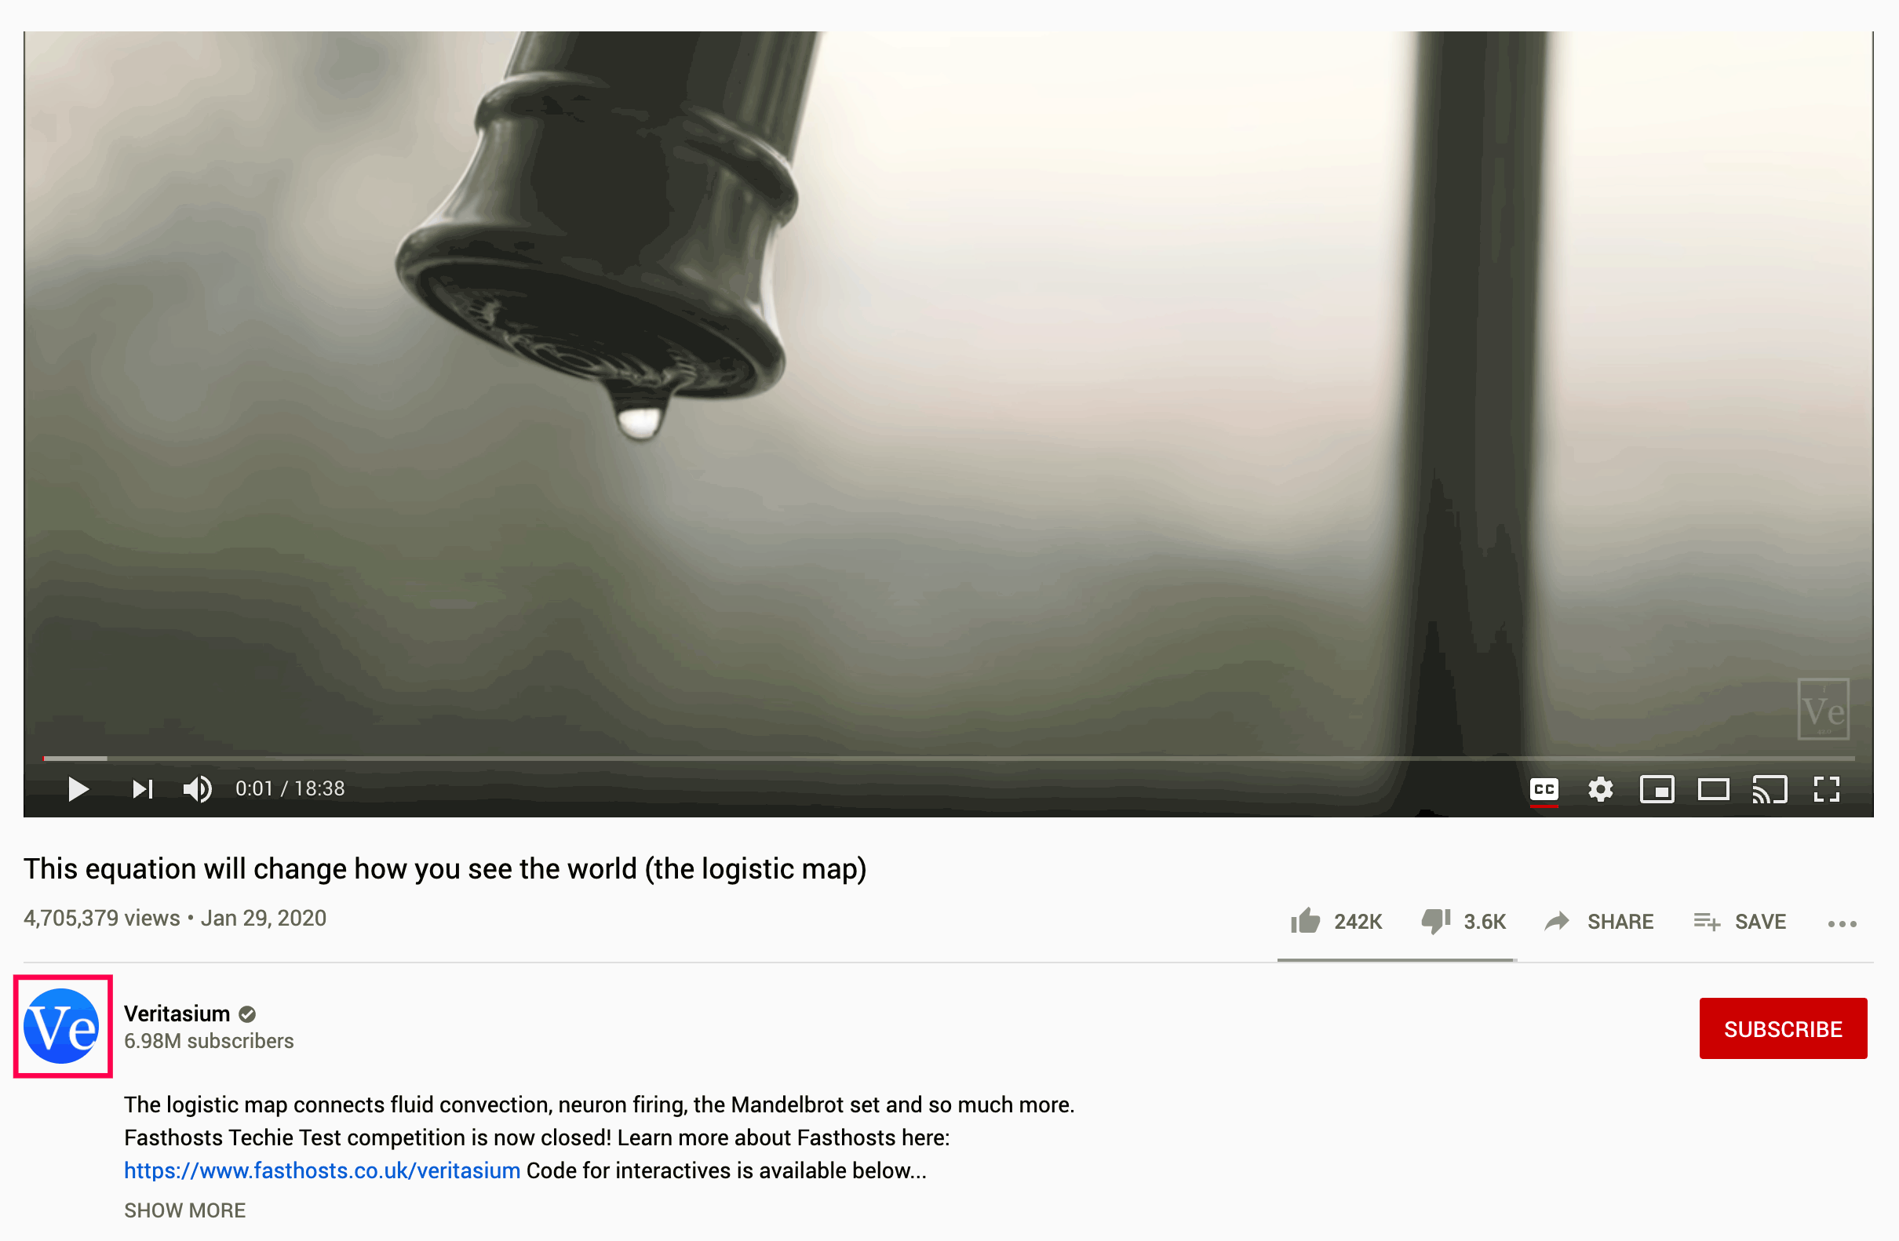This screenshot has height=1241, width=1899.
Task: Subscribe to Veritasium channel
Action: click(x=1784, y=1029)
